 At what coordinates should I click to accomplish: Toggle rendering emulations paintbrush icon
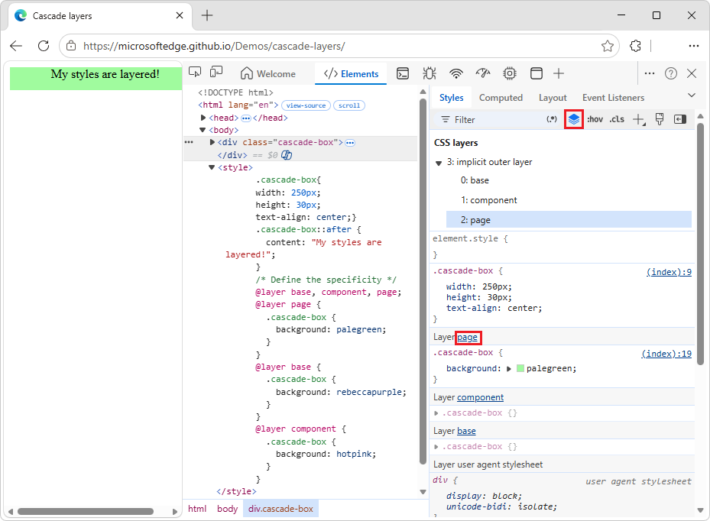[x=660, y=119]
